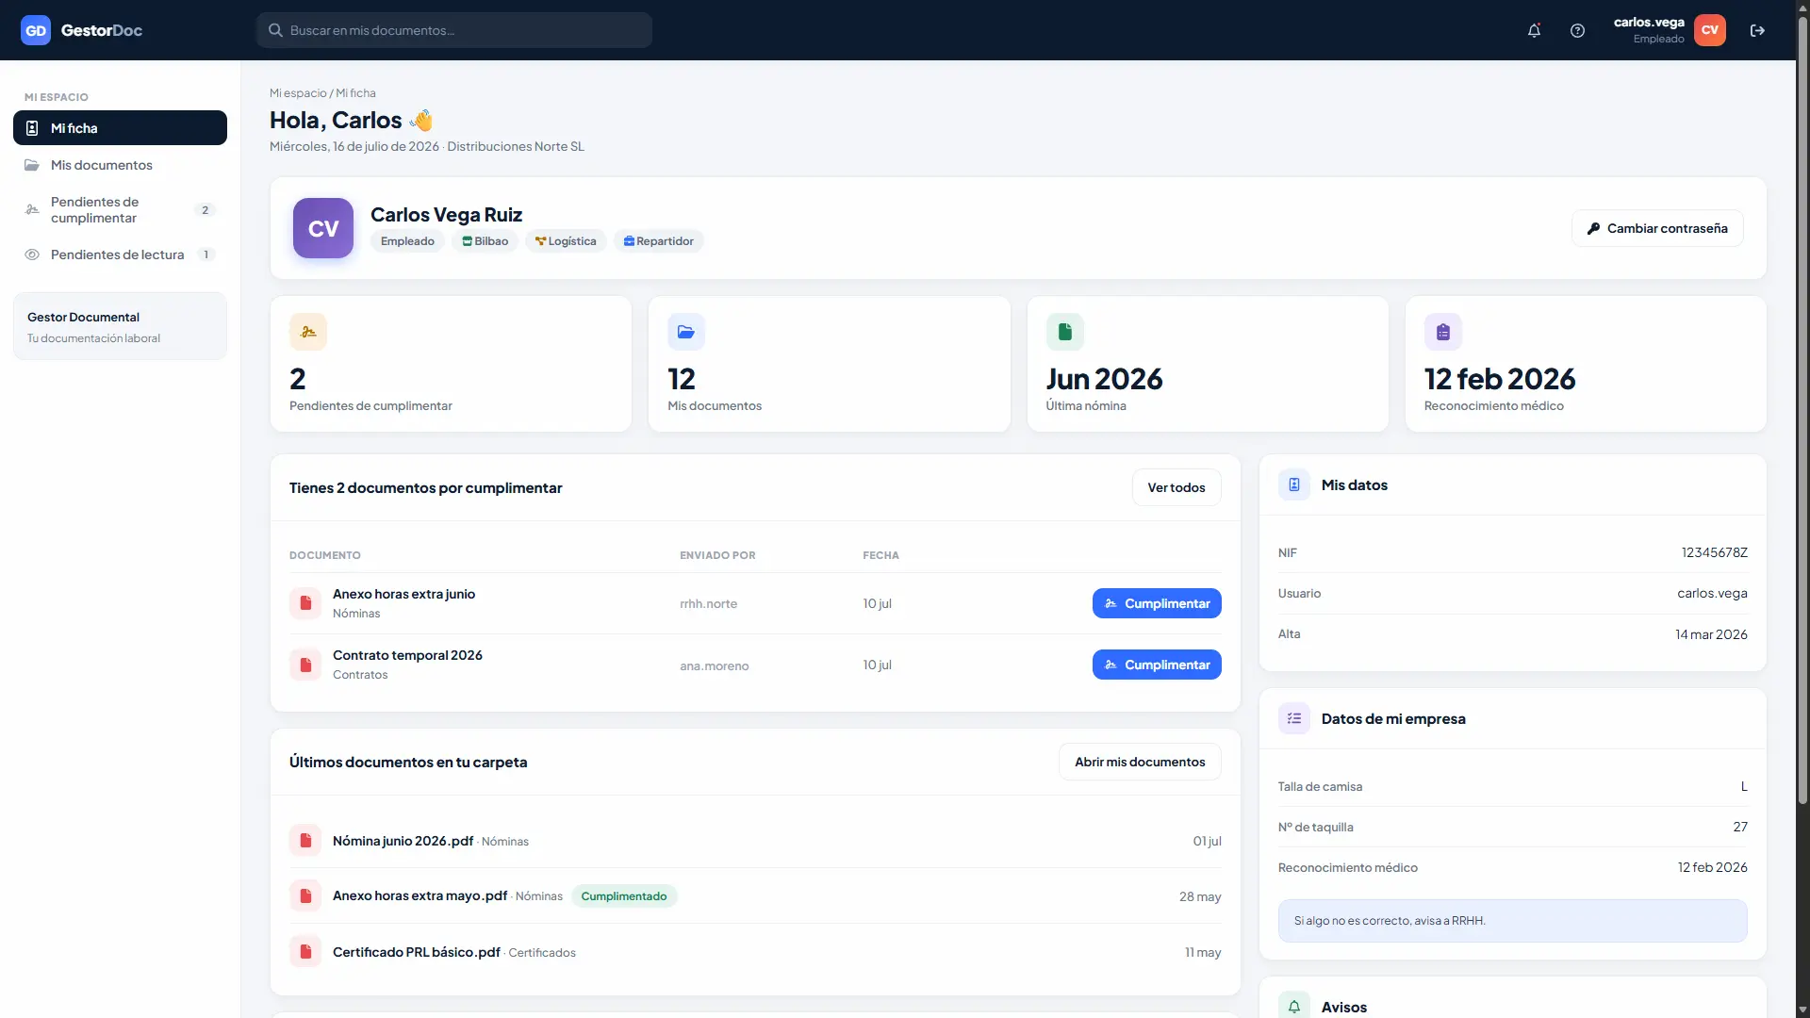Screen dimensions: 1810x1018
Task: Click the large CV profile avatar
Action: 323,228
